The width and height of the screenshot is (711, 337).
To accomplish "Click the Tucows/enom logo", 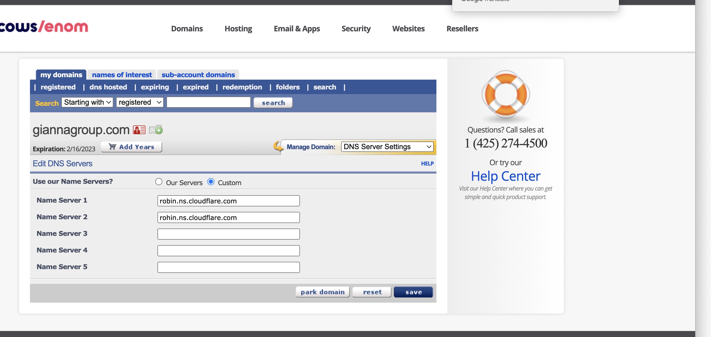I will 44,27.
